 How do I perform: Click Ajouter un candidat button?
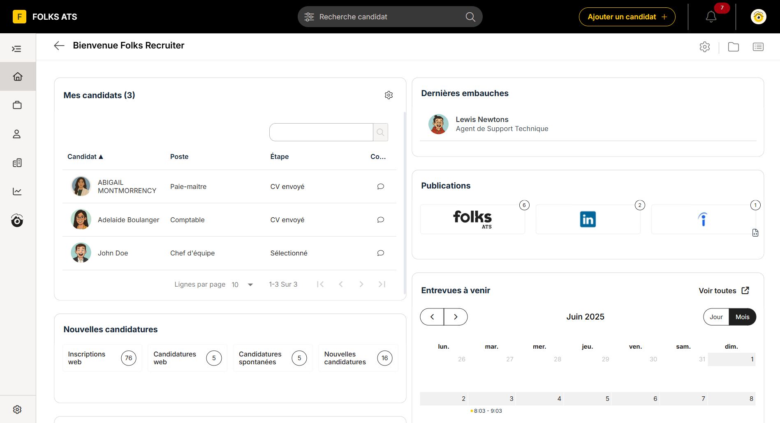click(x=627, y=17)
